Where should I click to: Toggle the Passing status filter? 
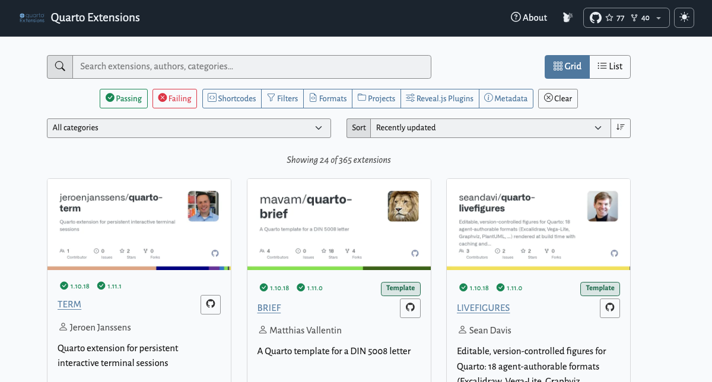pyautogui.click(x=123, y=98)
